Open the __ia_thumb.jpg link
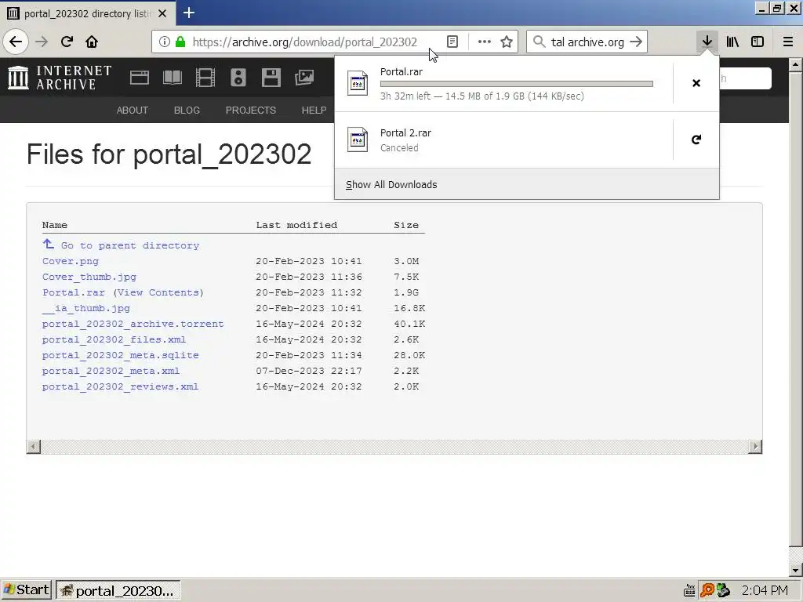This screenshot has width=803, height=602. (86, 308)
